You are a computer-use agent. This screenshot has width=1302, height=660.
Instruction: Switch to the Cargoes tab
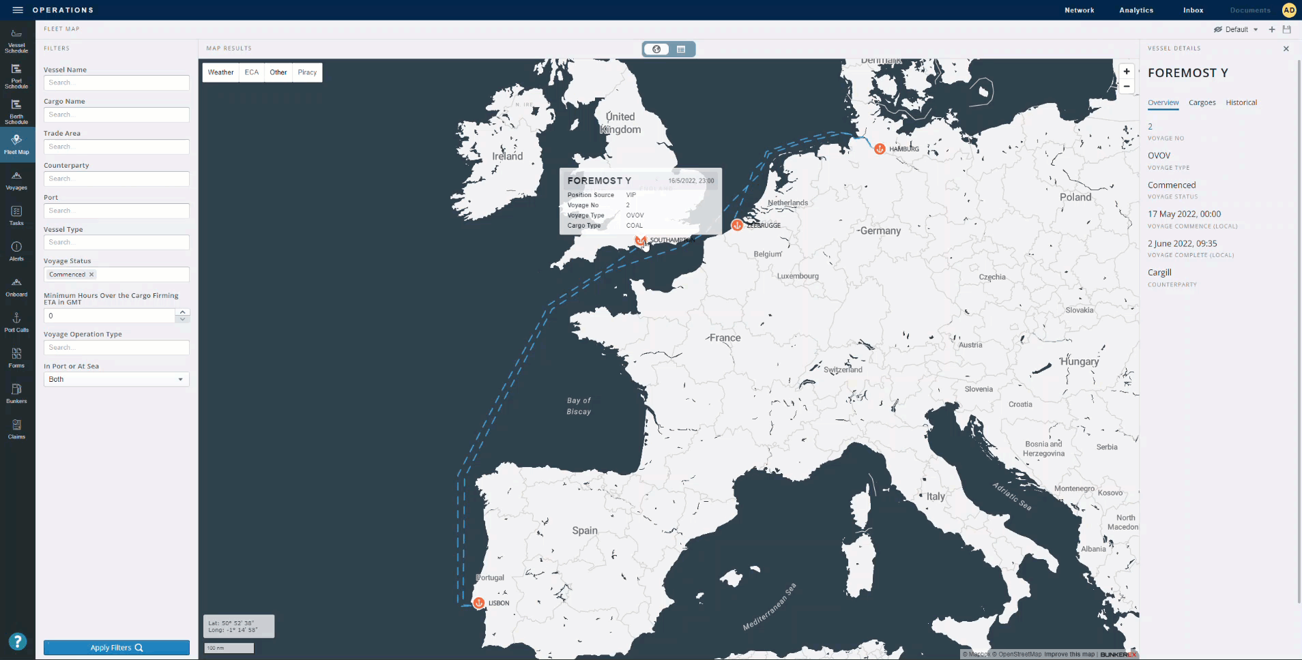1202,102
